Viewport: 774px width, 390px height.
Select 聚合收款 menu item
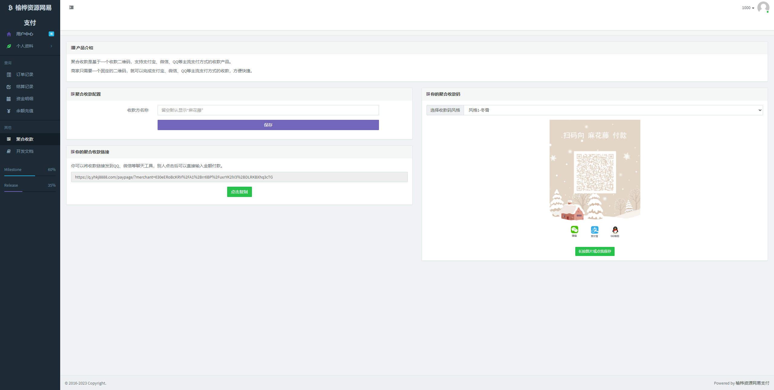pos(30,139)
